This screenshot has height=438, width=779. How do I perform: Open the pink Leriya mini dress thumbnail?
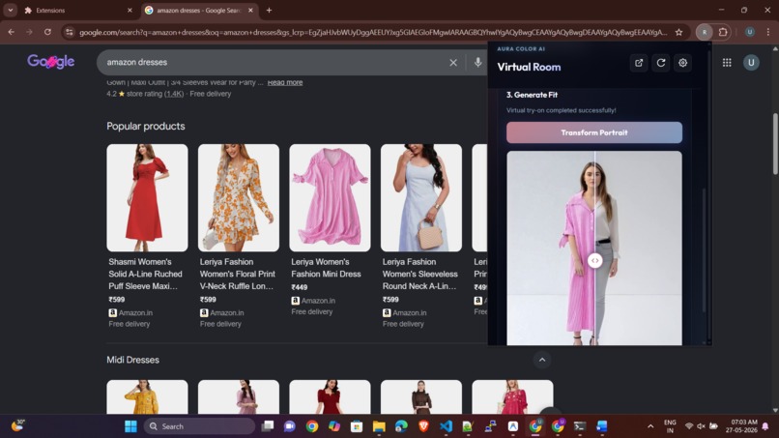pos(330,198)
